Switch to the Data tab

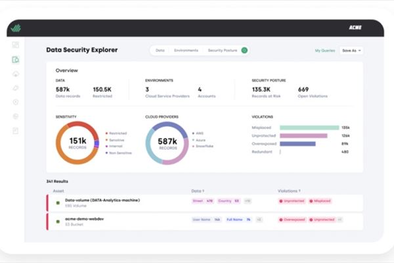[x=160, y=51]
